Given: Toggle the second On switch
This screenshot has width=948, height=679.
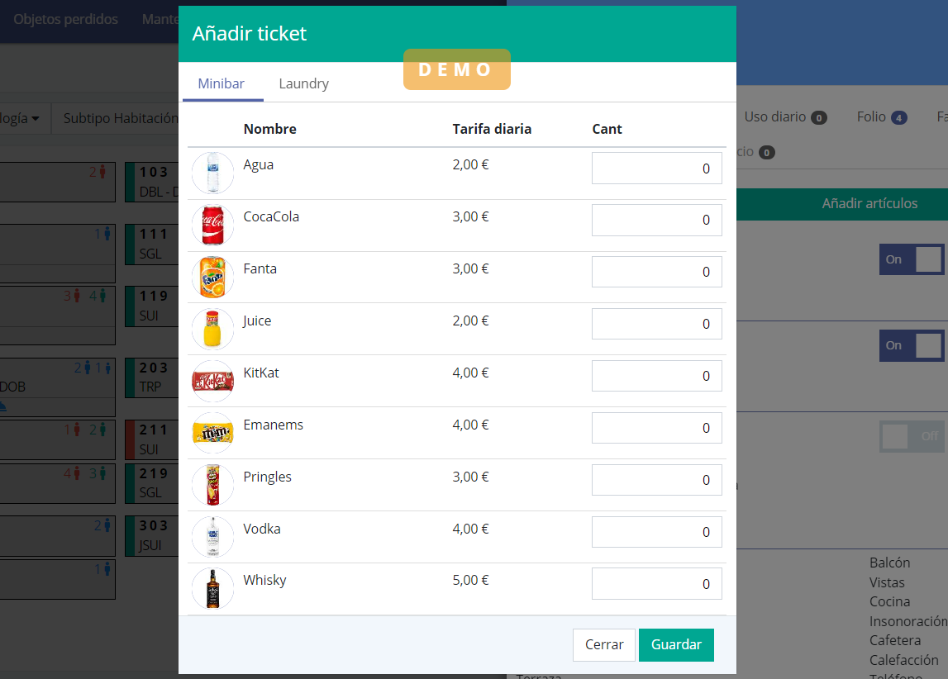Looking at the screenshot, I should click(911, 345).
